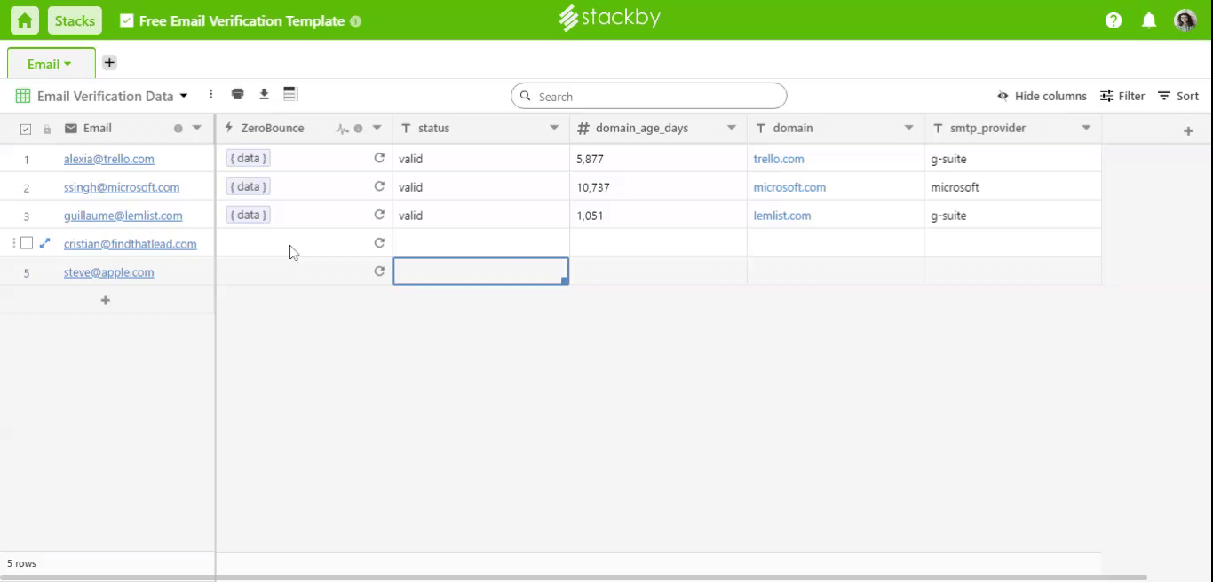
Task: Go to the home icon
Action: pyautogui.click(x=25, y=20)
